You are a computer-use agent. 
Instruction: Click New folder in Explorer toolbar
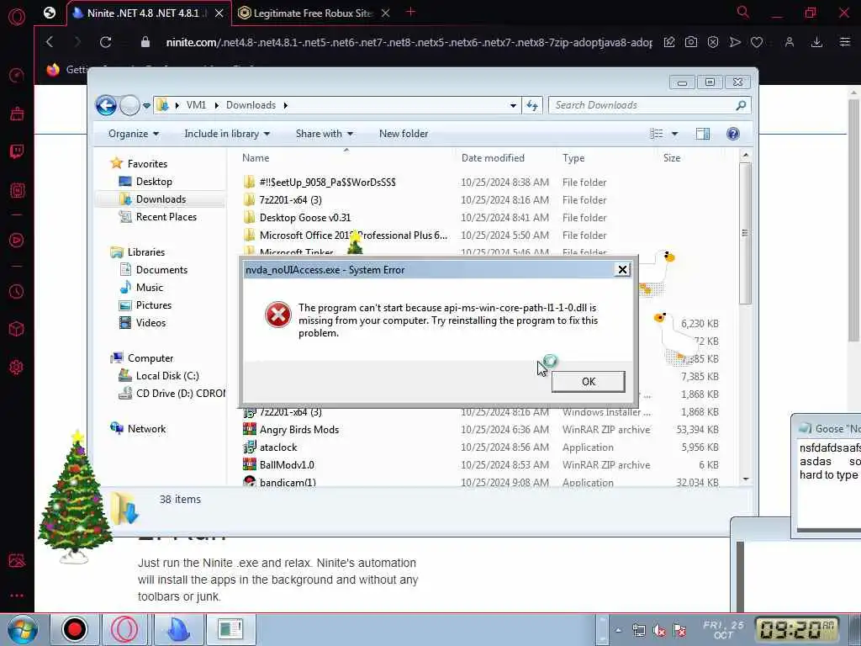(404, 134)
